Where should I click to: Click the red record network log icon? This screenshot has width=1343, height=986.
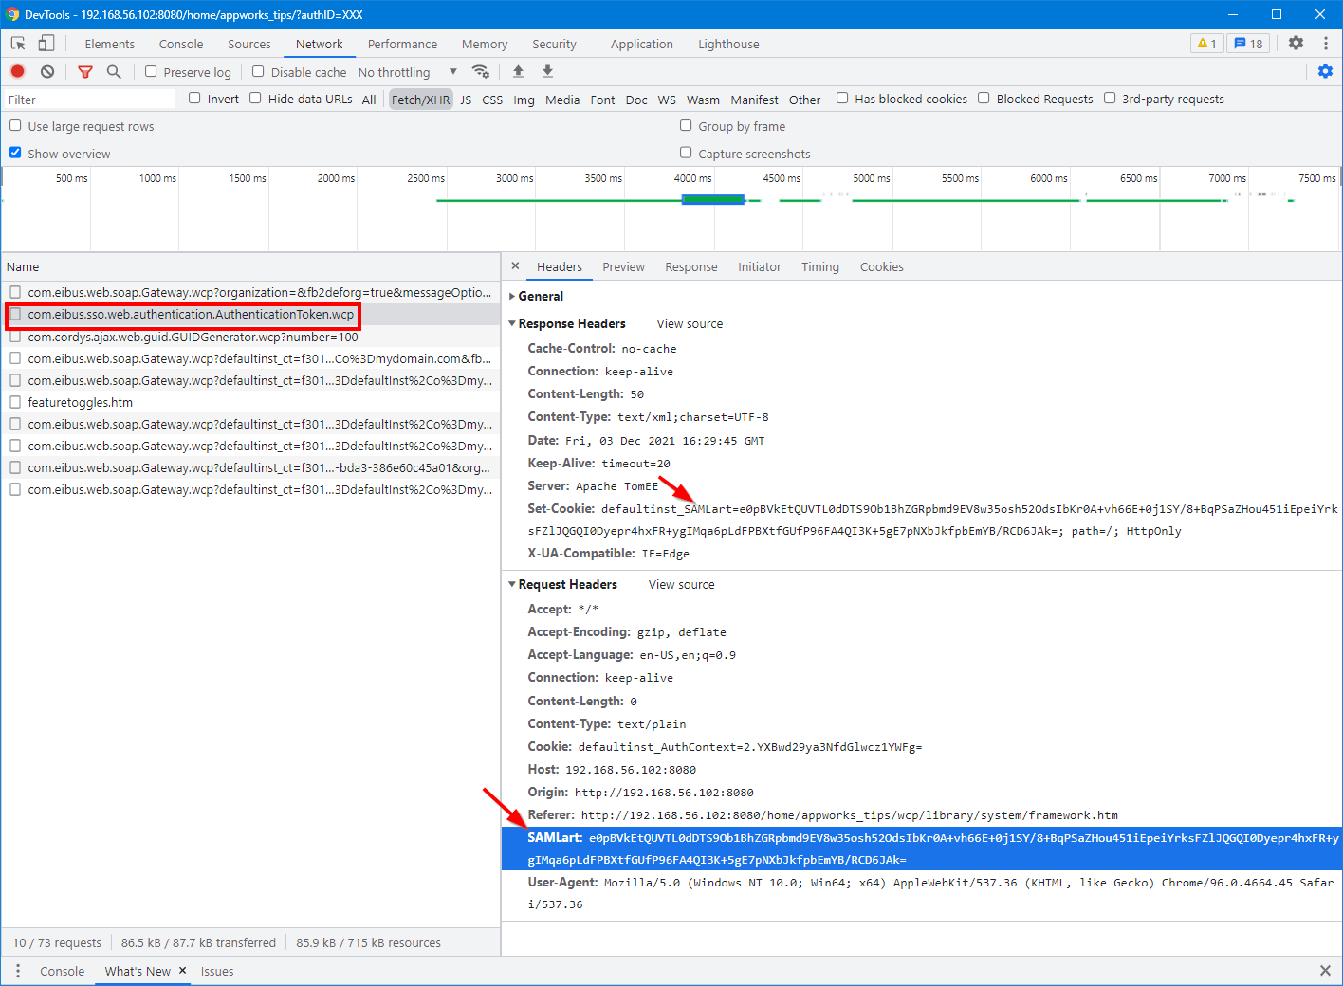[x=17, y=72]
